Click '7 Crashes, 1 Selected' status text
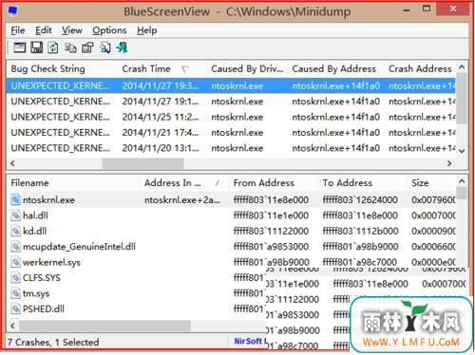This screenshot has width=475, height=355. (x=53, y=342)
